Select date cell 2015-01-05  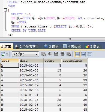(31, 100)
